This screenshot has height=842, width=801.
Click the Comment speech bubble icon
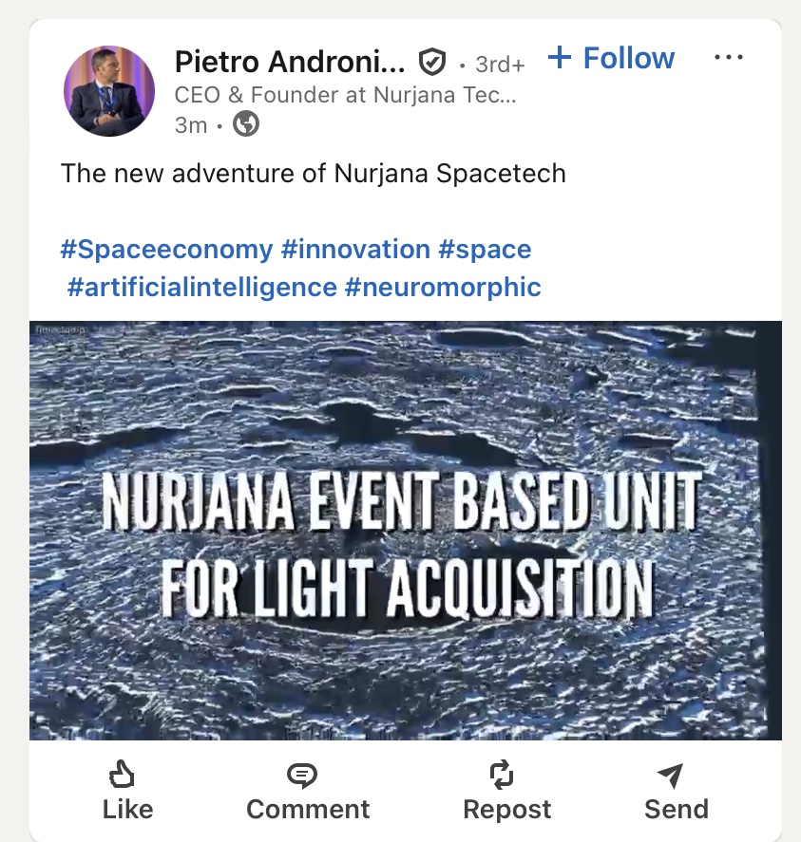301,776
